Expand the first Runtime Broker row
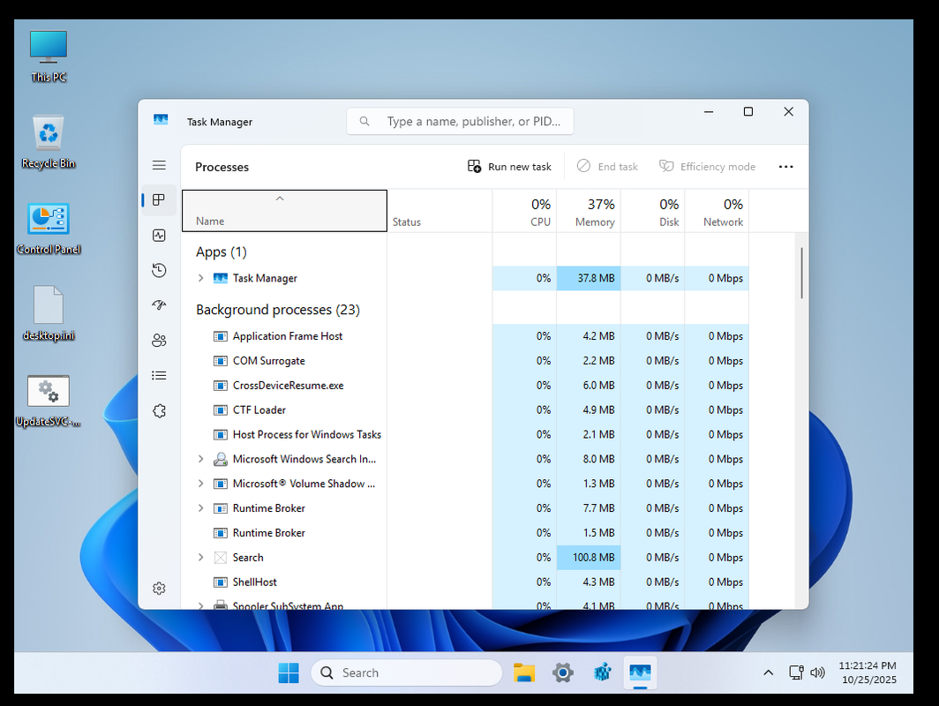The image size is (939, 706). pos(200,507)
